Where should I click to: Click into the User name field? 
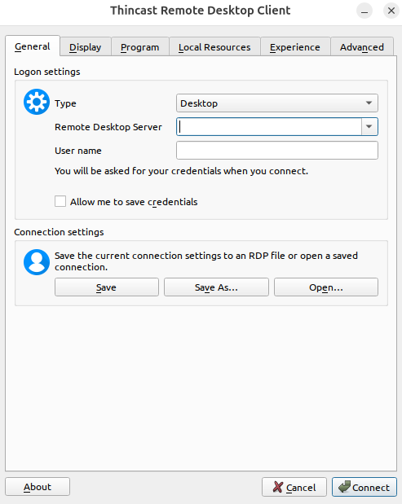277,151
